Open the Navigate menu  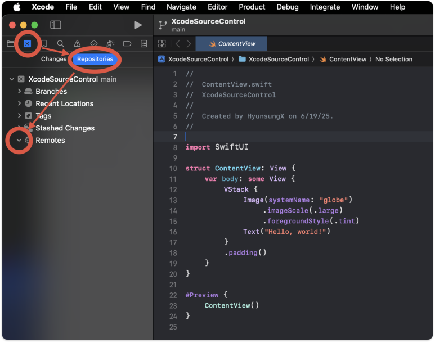click(x=181, y=7)
